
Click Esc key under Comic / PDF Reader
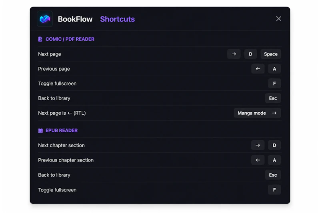click(x=273, y=98)
